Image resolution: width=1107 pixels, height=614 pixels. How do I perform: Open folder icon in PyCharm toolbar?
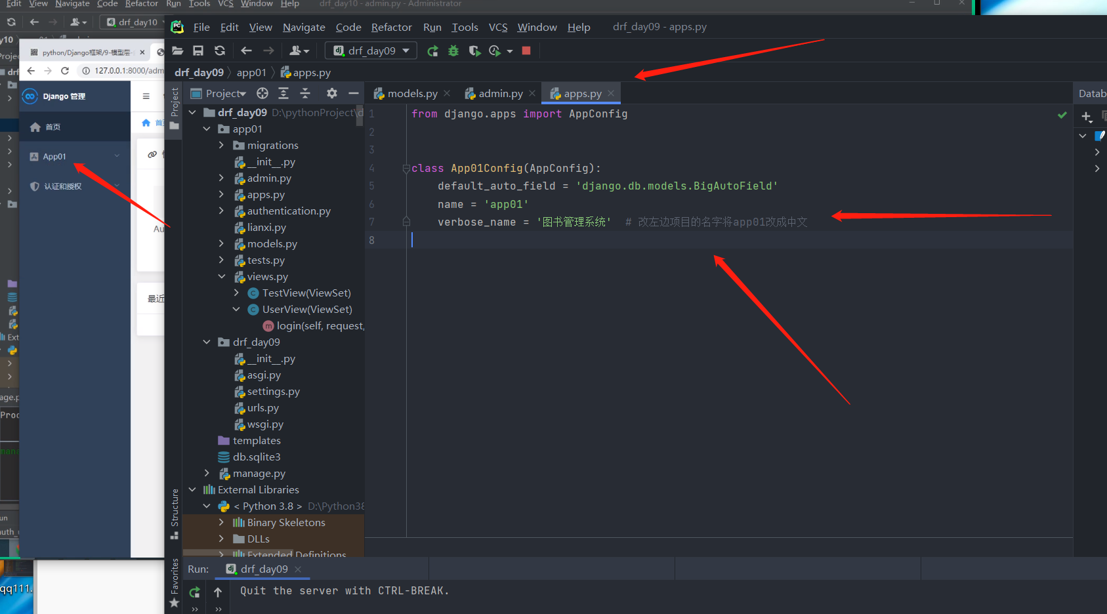coord(177,51)
